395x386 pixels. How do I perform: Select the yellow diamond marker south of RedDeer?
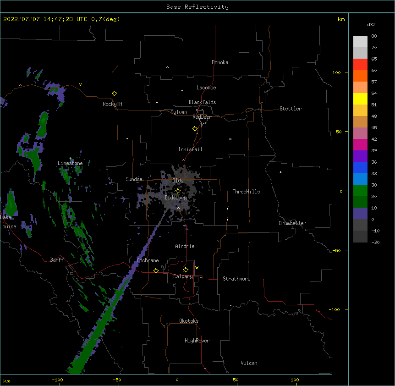195,129
